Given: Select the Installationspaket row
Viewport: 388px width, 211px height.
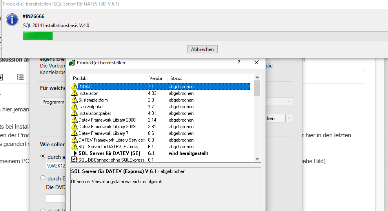Looking at the screenshot, I should (x=160, y=113).
